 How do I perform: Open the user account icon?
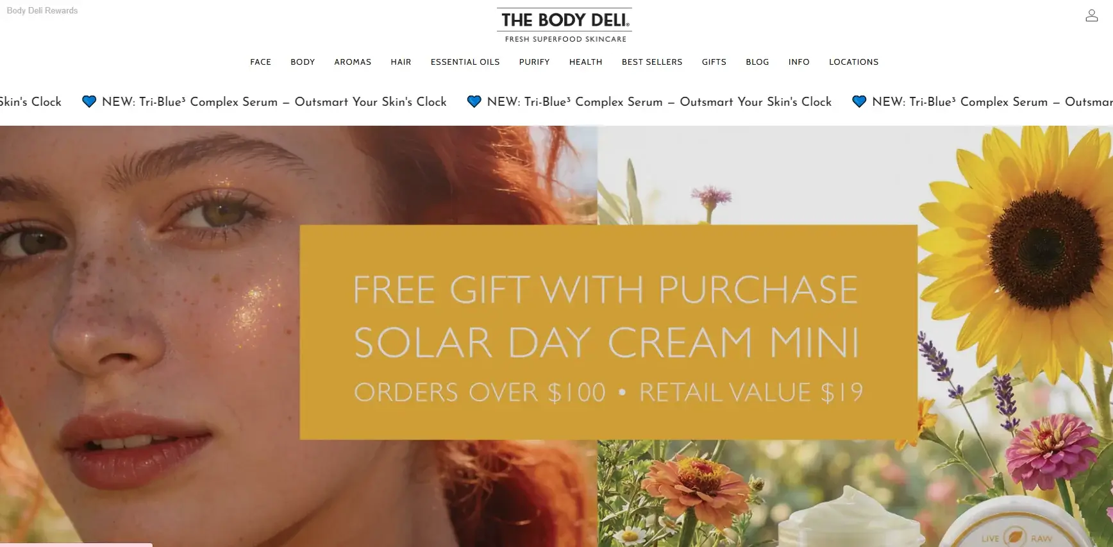(x=1091, y=15)
